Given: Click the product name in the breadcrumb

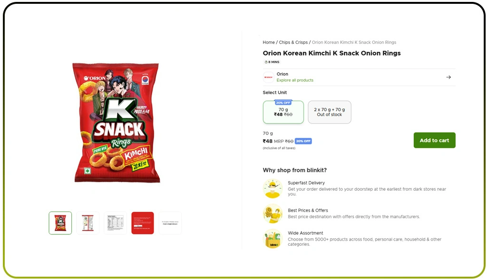Looking at the screenshot, I should 354,42.
